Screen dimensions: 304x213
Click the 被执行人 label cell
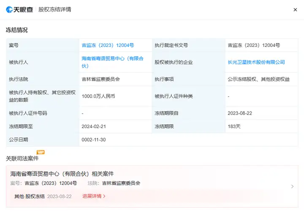(43, 62)
